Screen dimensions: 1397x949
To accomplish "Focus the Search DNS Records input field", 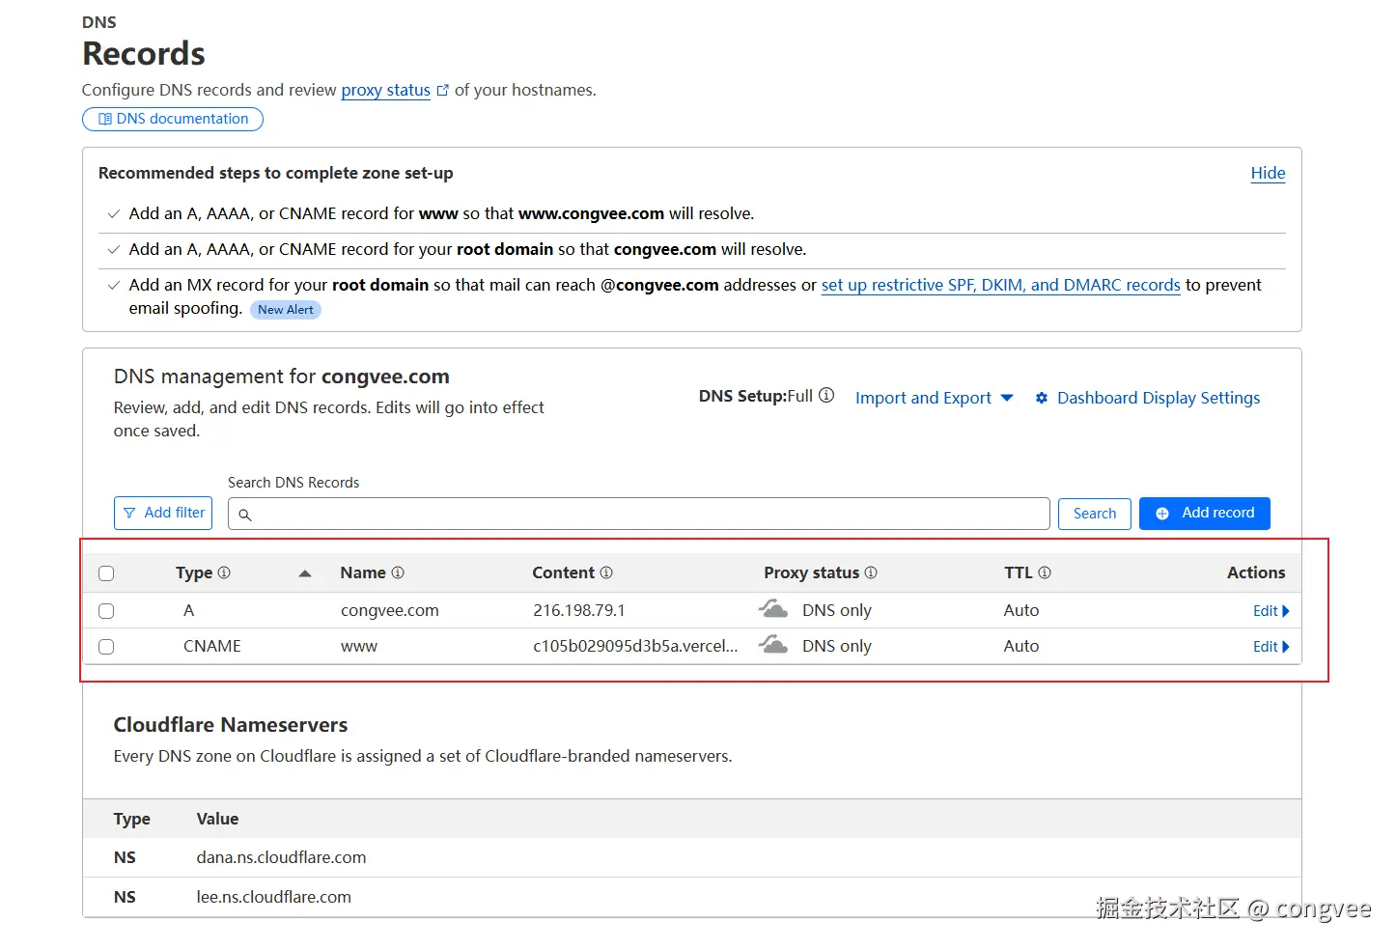I will 639,514.
